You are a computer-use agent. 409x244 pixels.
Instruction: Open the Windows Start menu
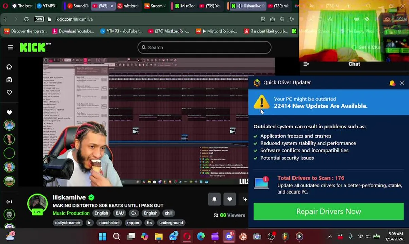point(102,236)
